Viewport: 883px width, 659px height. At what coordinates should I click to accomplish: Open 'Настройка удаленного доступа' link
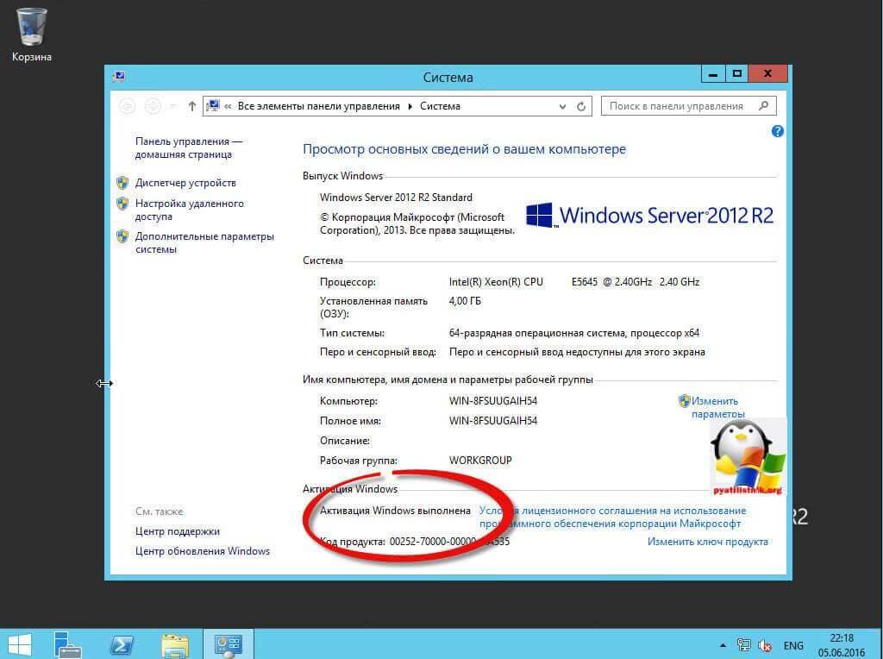click(189, 210)
